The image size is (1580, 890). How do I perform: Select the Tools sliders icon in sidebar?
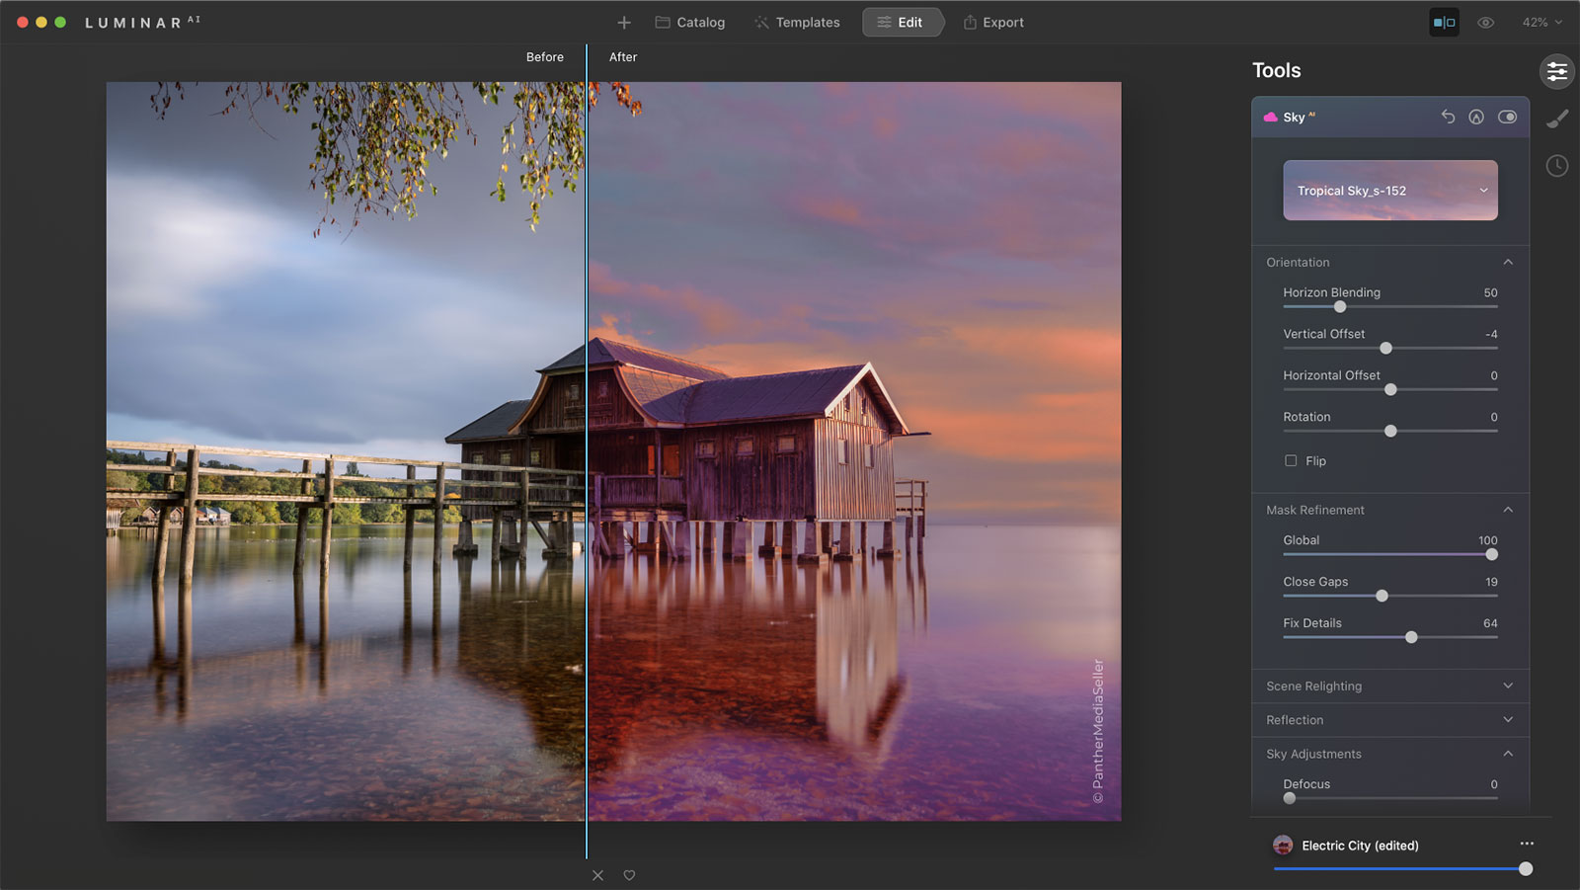pos(1556,71)
